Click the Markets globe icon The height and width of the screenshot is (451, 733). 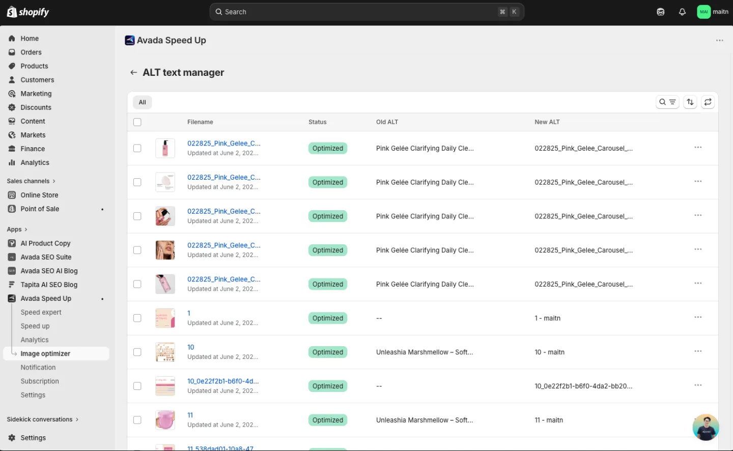pos(12,135)
